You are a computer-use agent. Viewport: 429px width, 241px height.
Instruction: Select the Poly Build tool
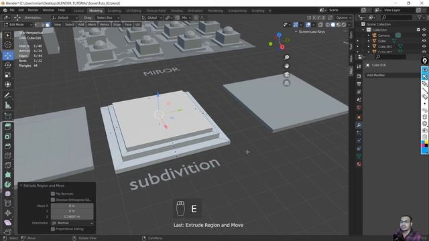tap(7, 175)
